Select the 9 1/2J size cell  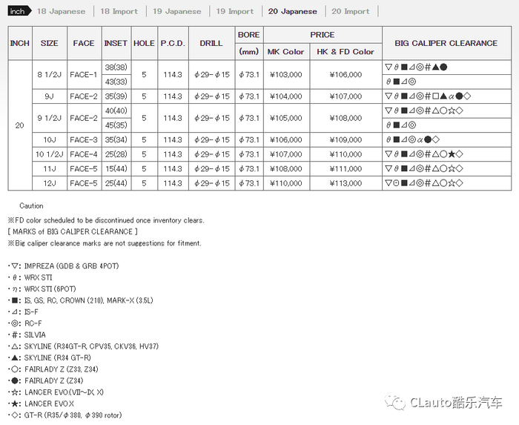(x=50, y=118)
